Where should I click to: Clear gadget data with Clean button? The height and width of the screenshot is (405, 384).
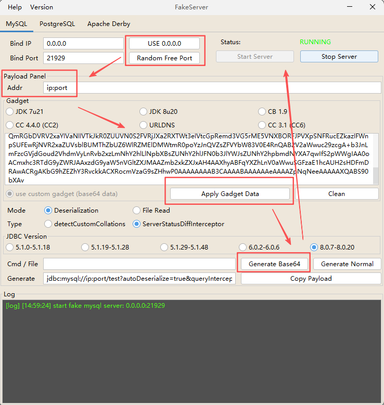pyautogui.click(x=336, y=194)
